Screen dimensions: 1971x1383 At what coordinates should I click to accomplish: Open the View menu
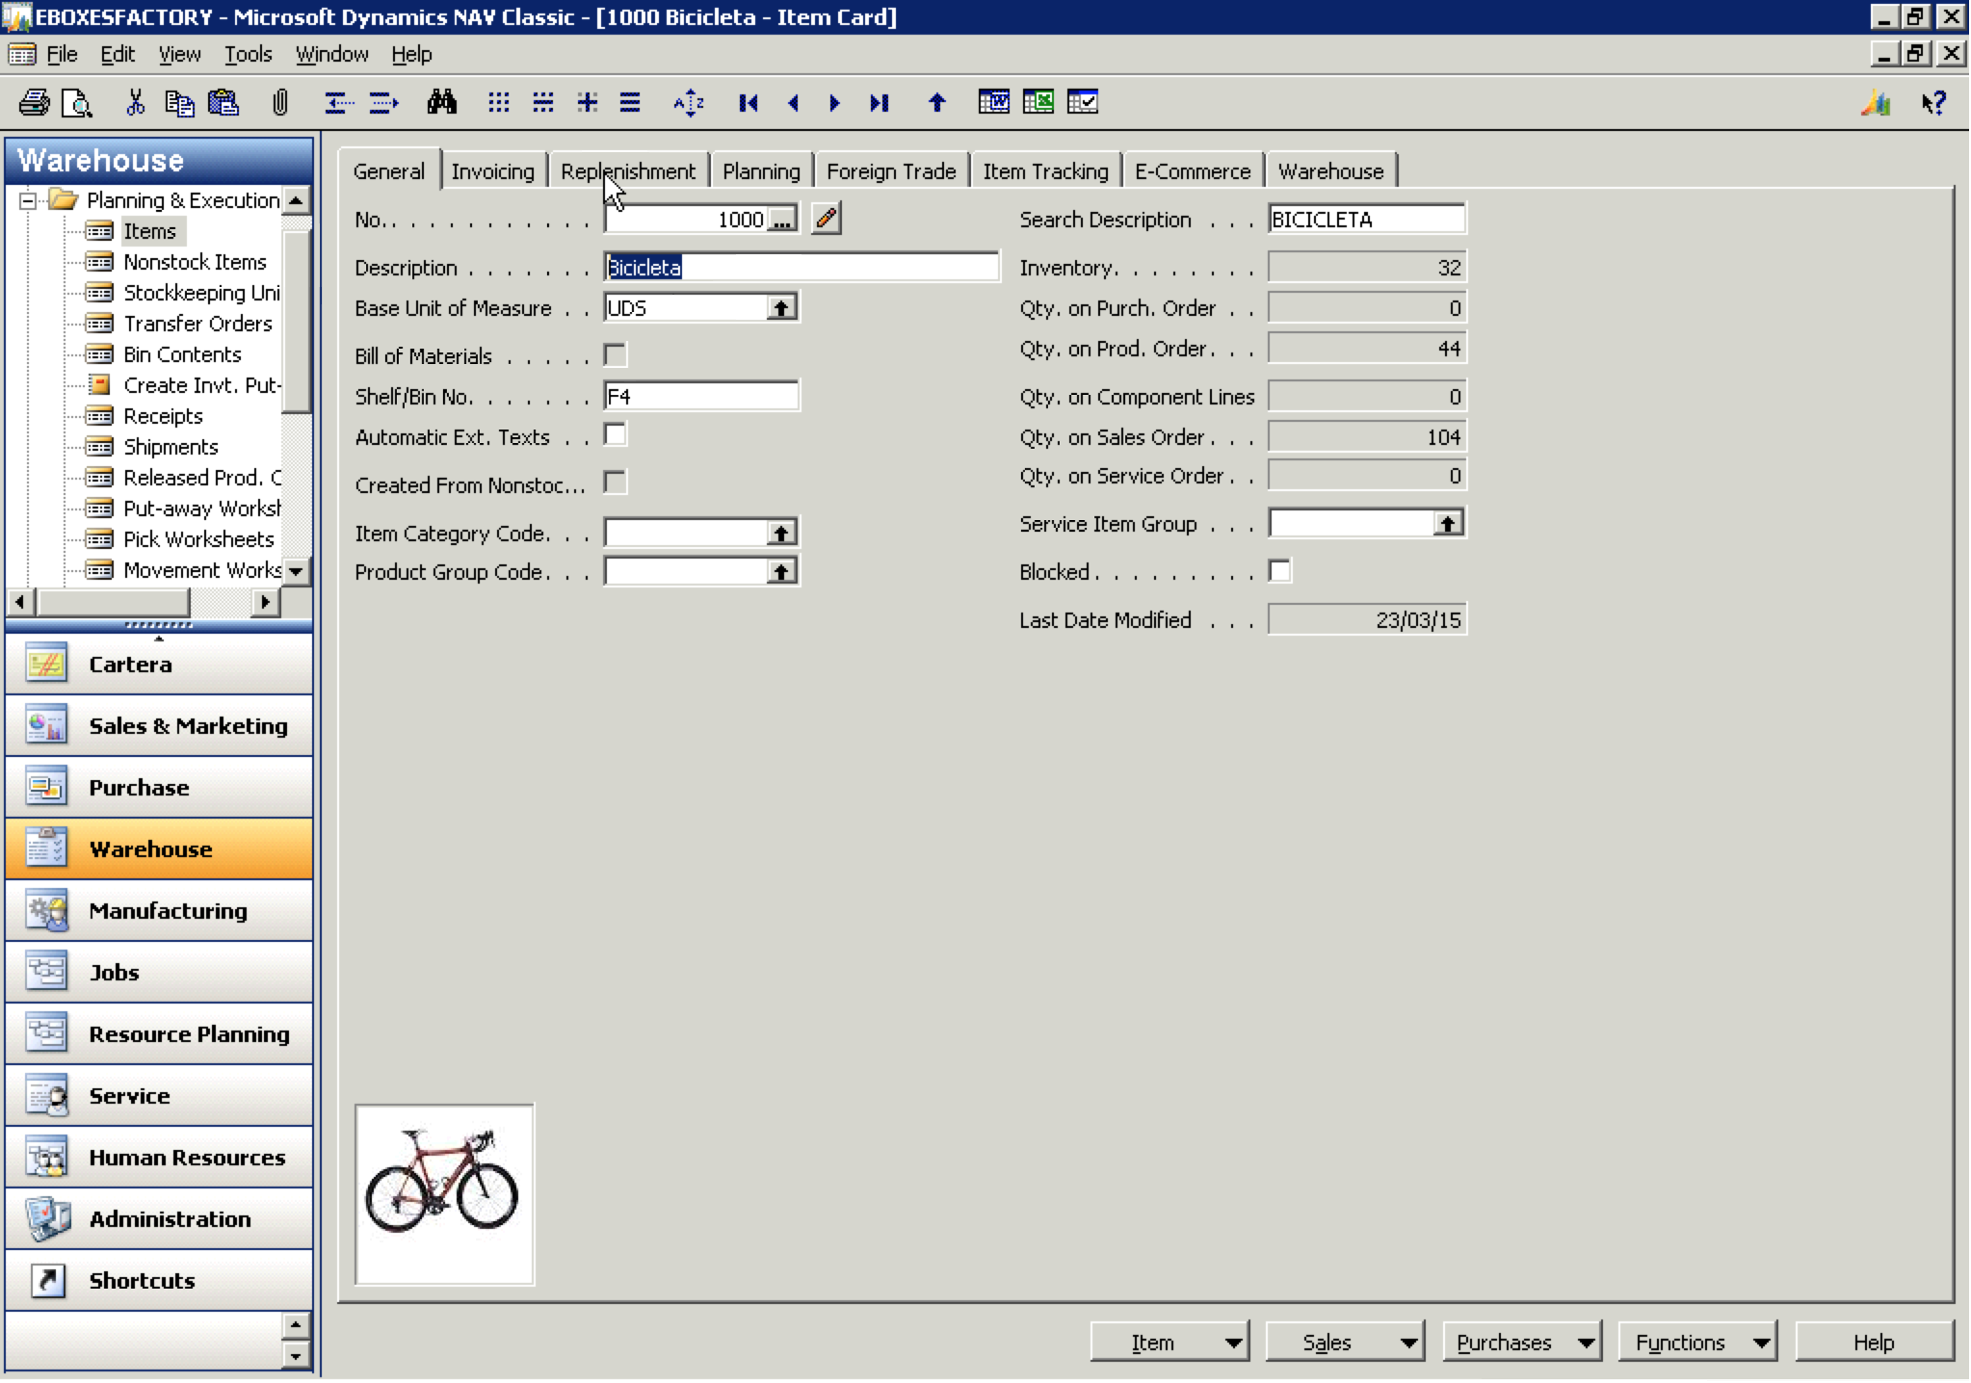click(179, 54)
